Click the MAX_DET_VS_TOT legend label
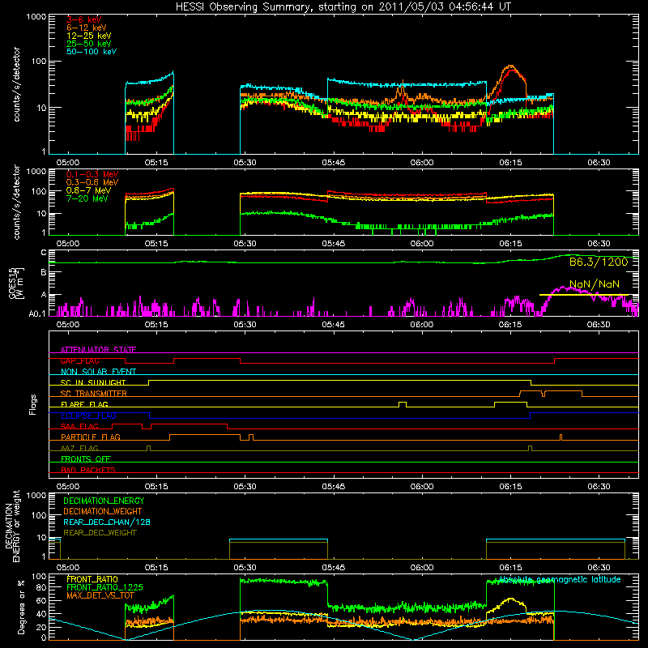This screenshot has height=648, width=648. pyautogui.click(x=100, y=596)
